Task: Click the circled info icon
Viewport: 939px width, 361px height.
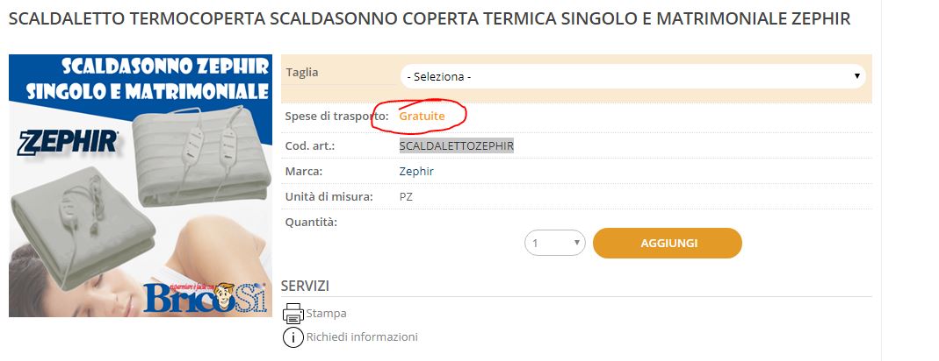Action: [293, 337]
